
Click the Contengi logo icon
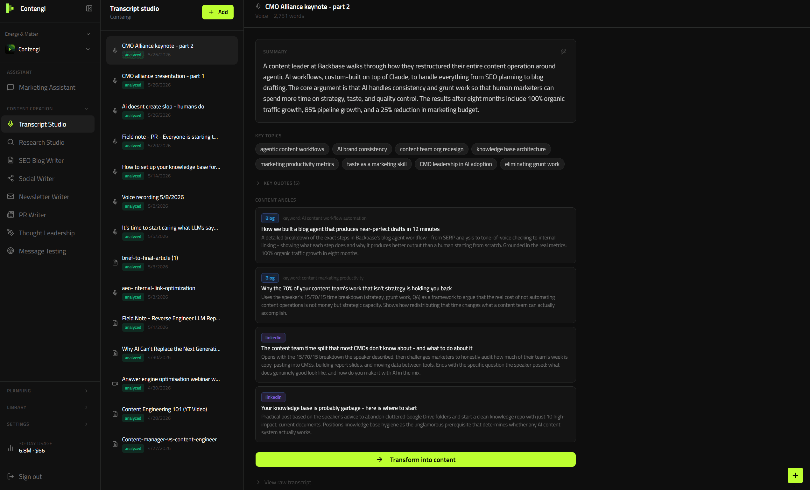pyautogui.click(x=10, y=9)
